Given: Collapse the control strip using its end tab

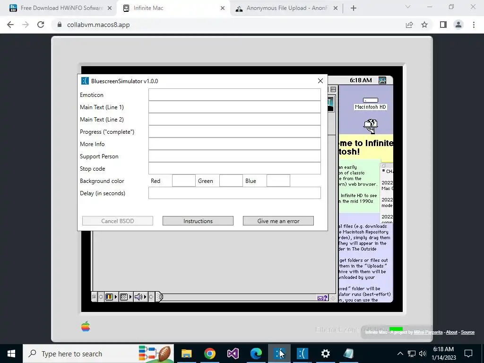Looking at the screenshot, I should [159, 297].
